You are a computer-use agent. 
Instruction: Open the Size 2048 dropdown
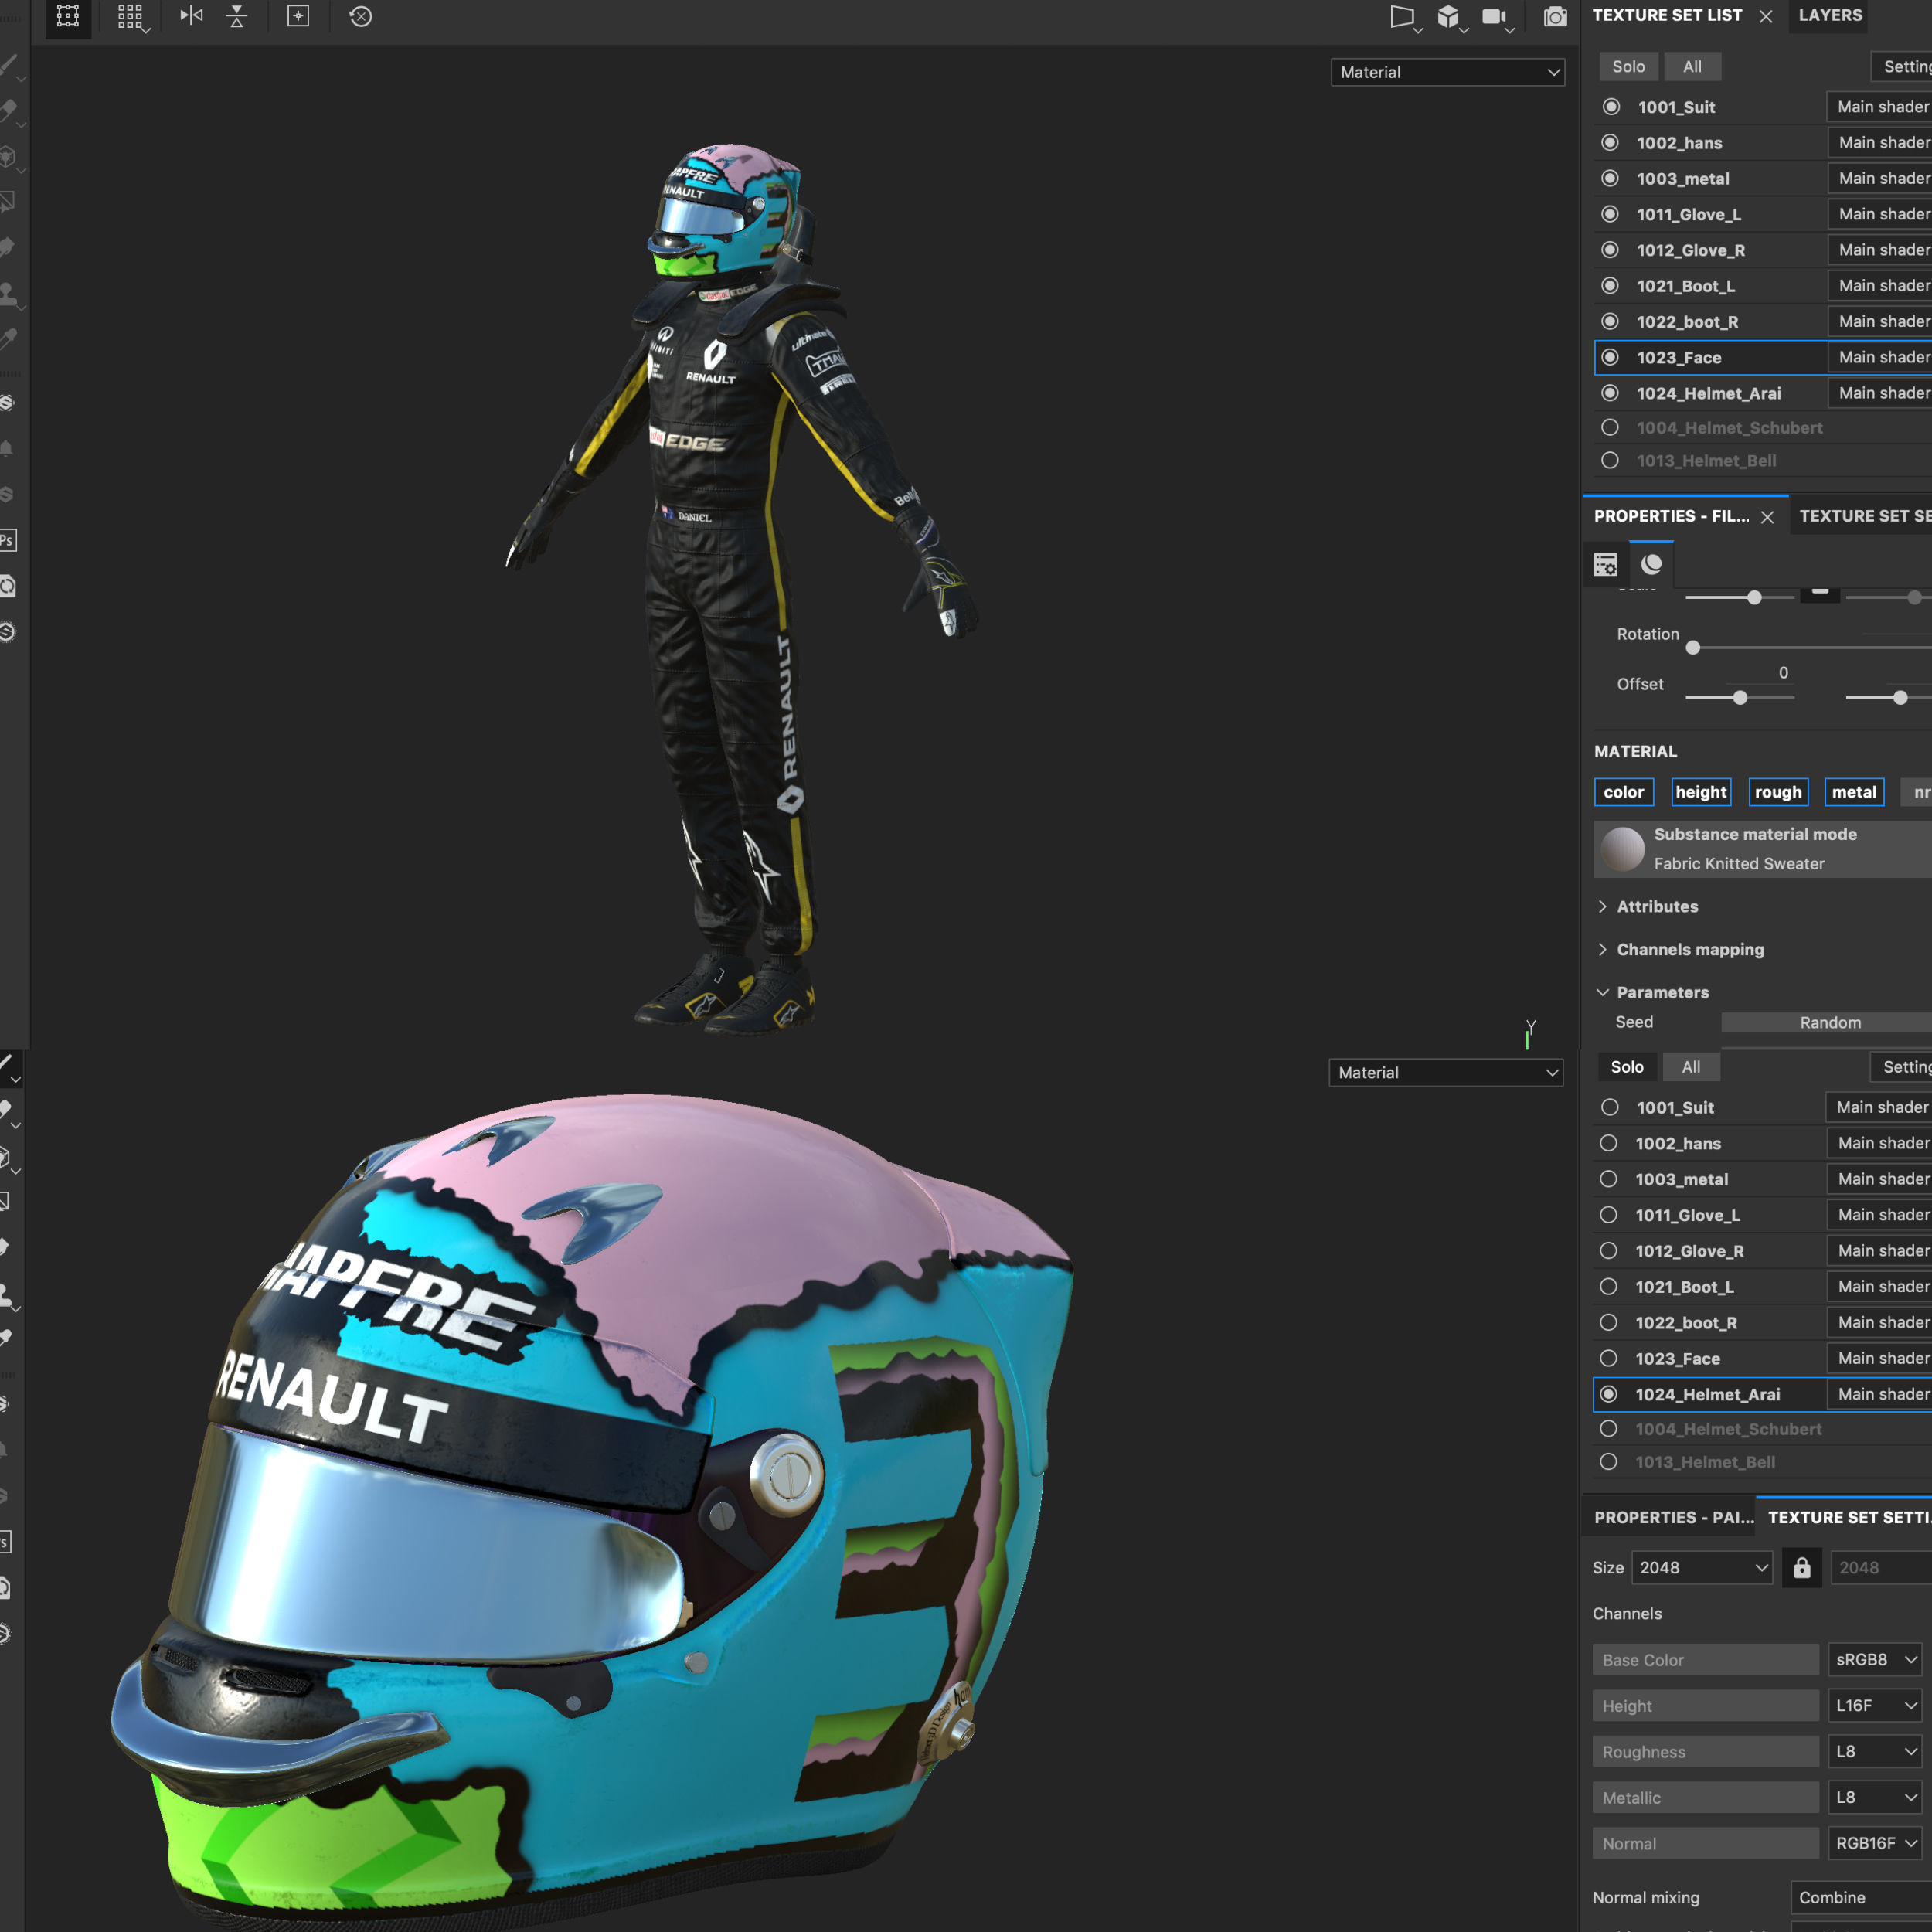[x=1701, y=1567]
